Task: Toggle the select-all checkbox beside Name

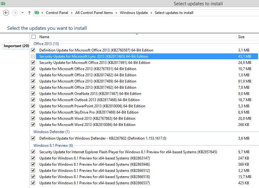Action: [33, 37]
